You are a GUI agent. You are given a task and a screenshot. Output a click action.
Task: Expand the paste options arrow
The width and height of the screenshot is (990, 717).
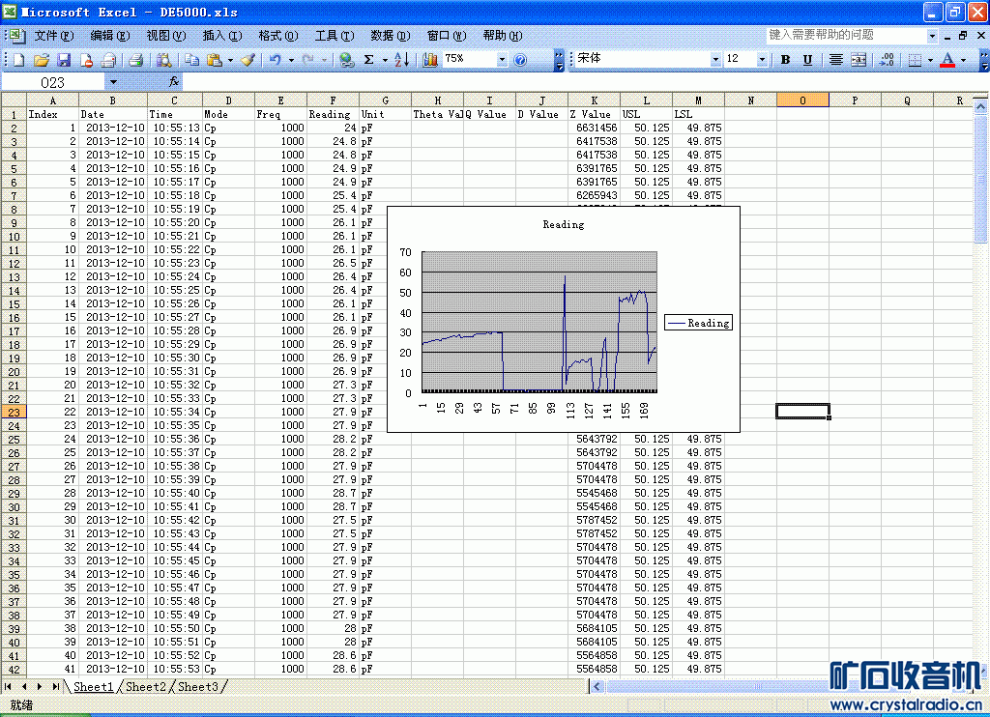[x=230, y=60]
